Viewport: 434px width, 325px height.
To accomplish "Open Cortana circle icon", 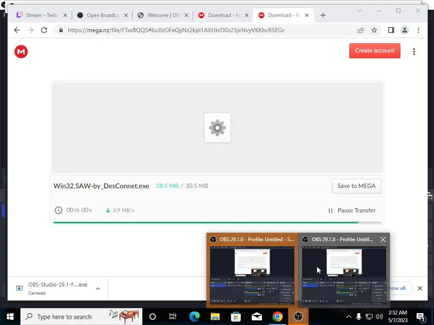I will (153, 317).
